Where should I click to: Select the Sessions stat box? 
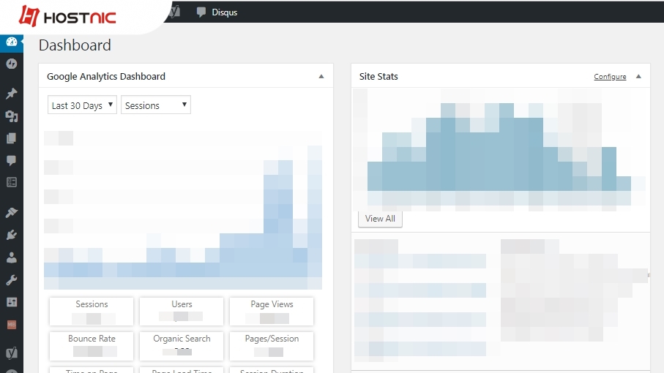coord(92,312)
